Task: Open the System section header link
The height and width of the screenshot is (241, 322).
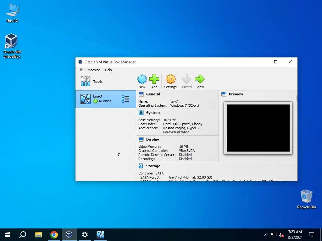Action: click(x=153, y=113)
